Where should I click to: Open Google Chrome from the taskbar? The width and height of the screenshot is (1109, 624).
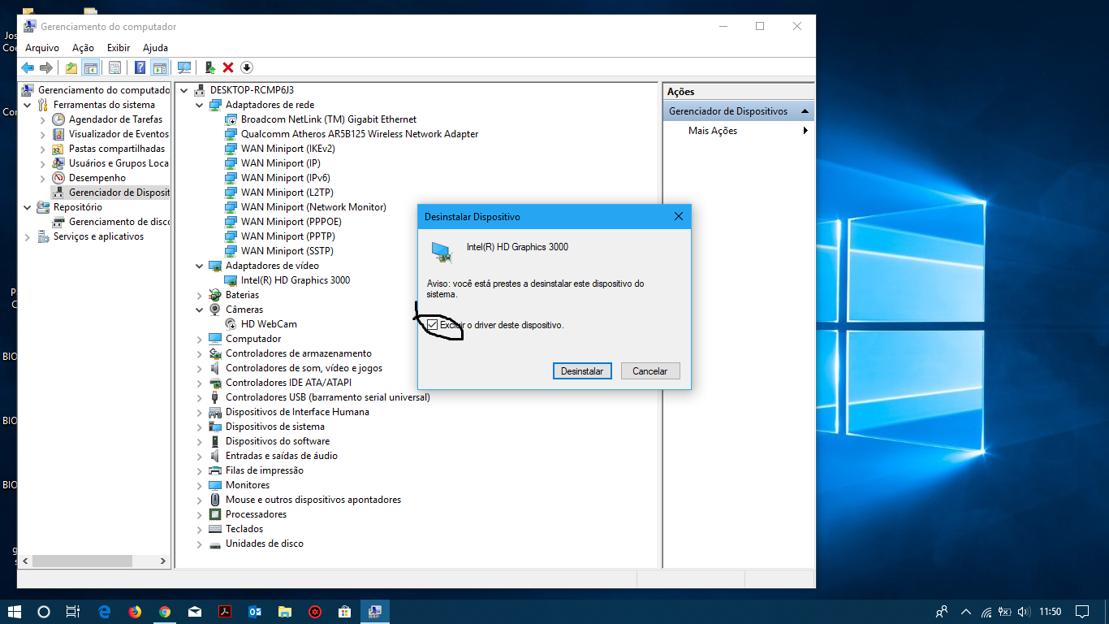(x=165, y=612)
